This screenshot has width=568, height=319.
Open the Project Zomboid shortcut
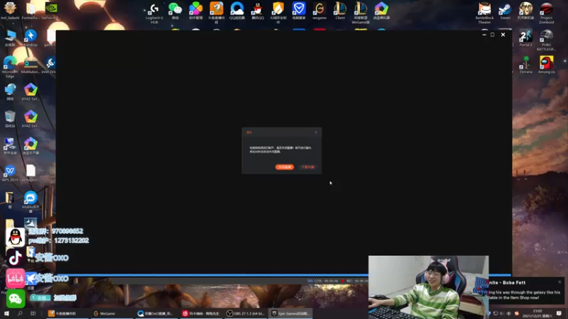point(546,13)
